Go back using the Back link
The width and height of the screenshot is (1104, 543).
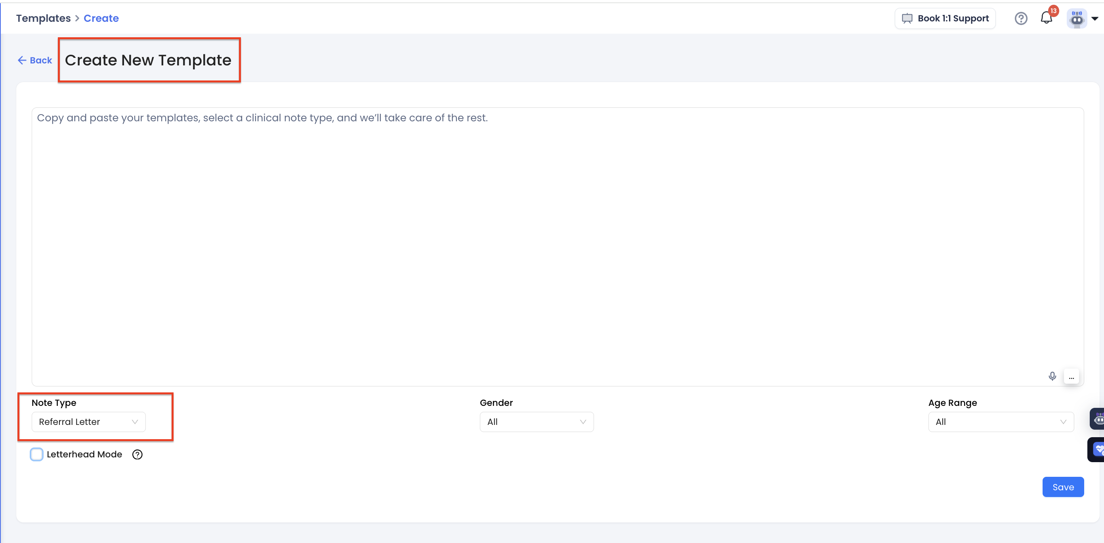pyautogui.click(x=35, y=60)
